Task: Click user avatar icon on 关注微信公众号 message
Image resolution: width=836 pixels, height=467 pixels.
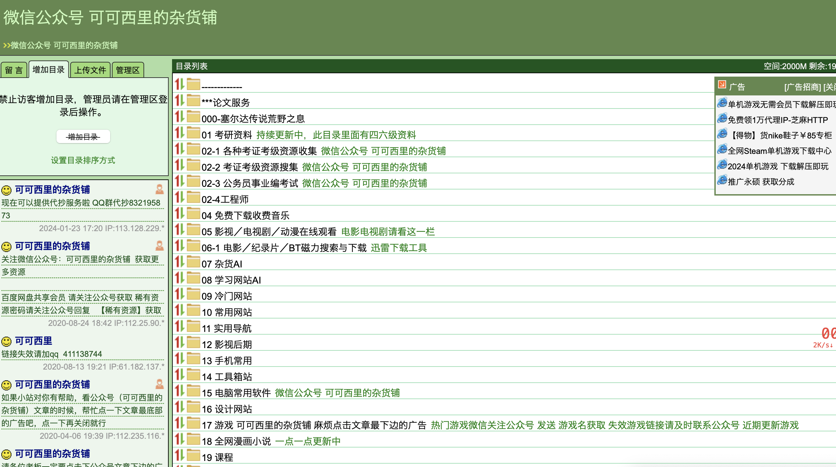Action: pos(160,246)
